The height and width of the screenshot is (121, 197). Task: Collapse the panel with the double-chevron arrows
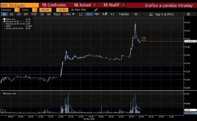coord(136,14)
